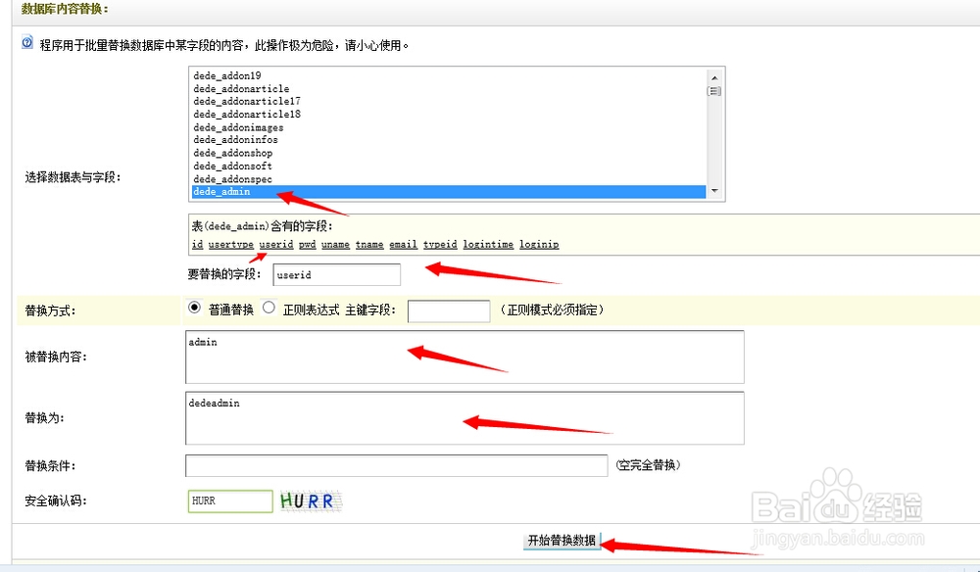
Task: Click the usertype field link
Action: [230, 244]
